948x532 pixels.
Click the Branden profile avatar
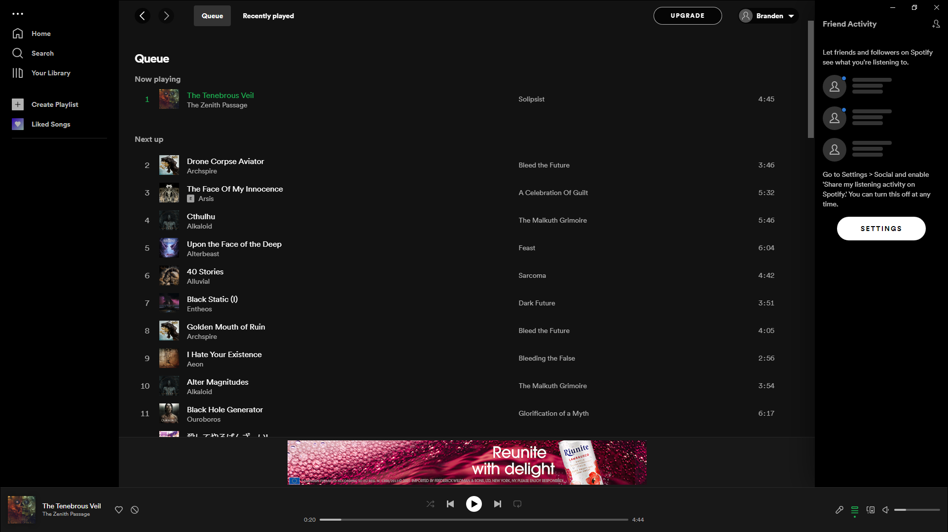(746, 16)
